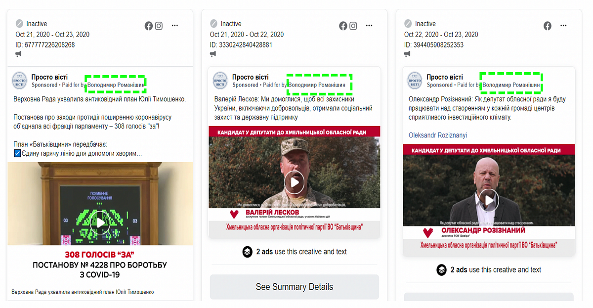Viewport: 593px width, 308px height.
Task: Click Inactive status icon on third card
Action: coord(408,23)
